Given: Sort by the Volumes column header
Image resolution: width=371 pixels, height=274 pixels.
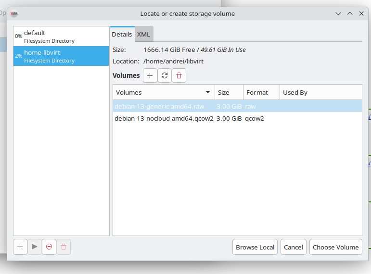Looking at the screenshot, I should (x=164, y=92).
